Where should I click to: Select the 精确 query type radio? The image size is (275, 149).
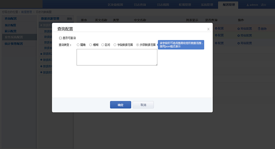tap(78, 45)
